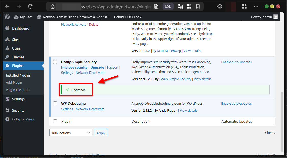Check the Really Simple Security checkbox
This screenshot has width=287, height=158.
(x=55, y=62)
